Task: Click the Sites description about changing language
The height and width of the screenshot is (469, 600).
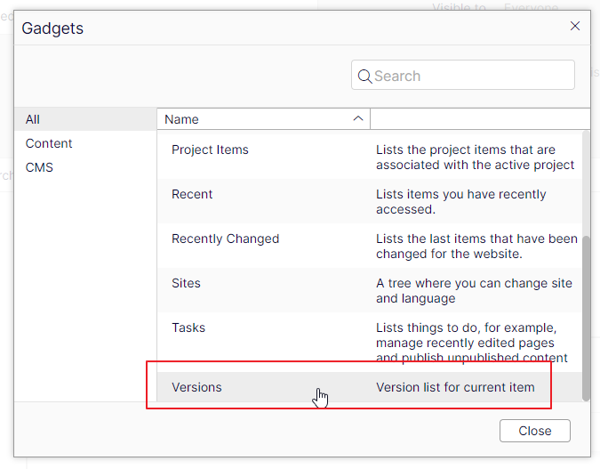Action: (x=474, y=291)
